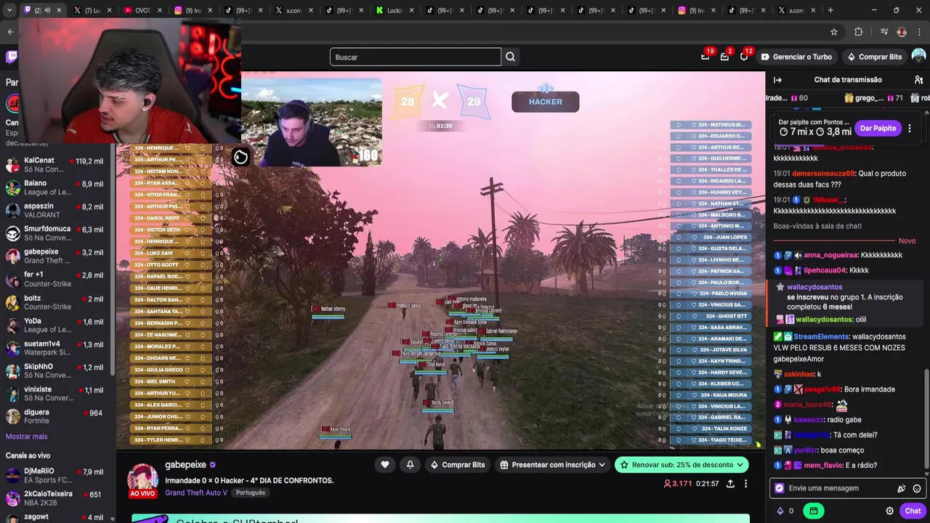Screen dimensions: 930x523
Task: Click the Bits cheer icon in chat input
Action: click(x=902, y=489)
